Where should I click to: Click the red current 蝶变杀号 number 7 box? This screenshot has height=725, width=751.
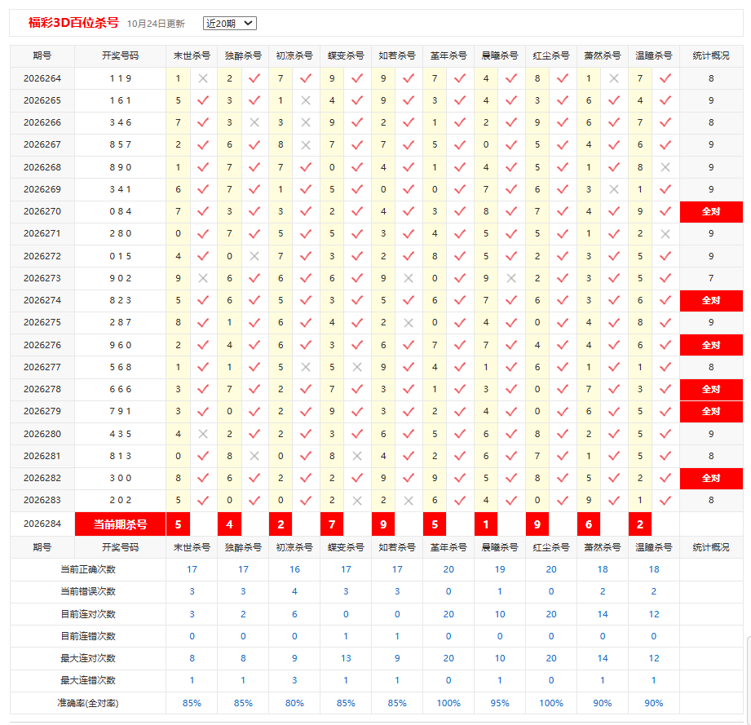click(x=332, y=524)
